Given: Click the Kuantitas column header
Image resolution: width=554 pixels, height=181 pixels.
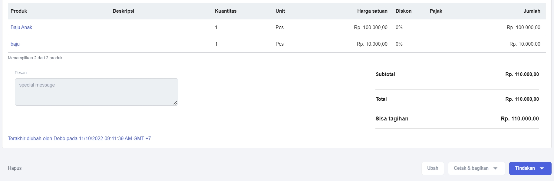Looking at the screenshot, I should tap(226, 11).
